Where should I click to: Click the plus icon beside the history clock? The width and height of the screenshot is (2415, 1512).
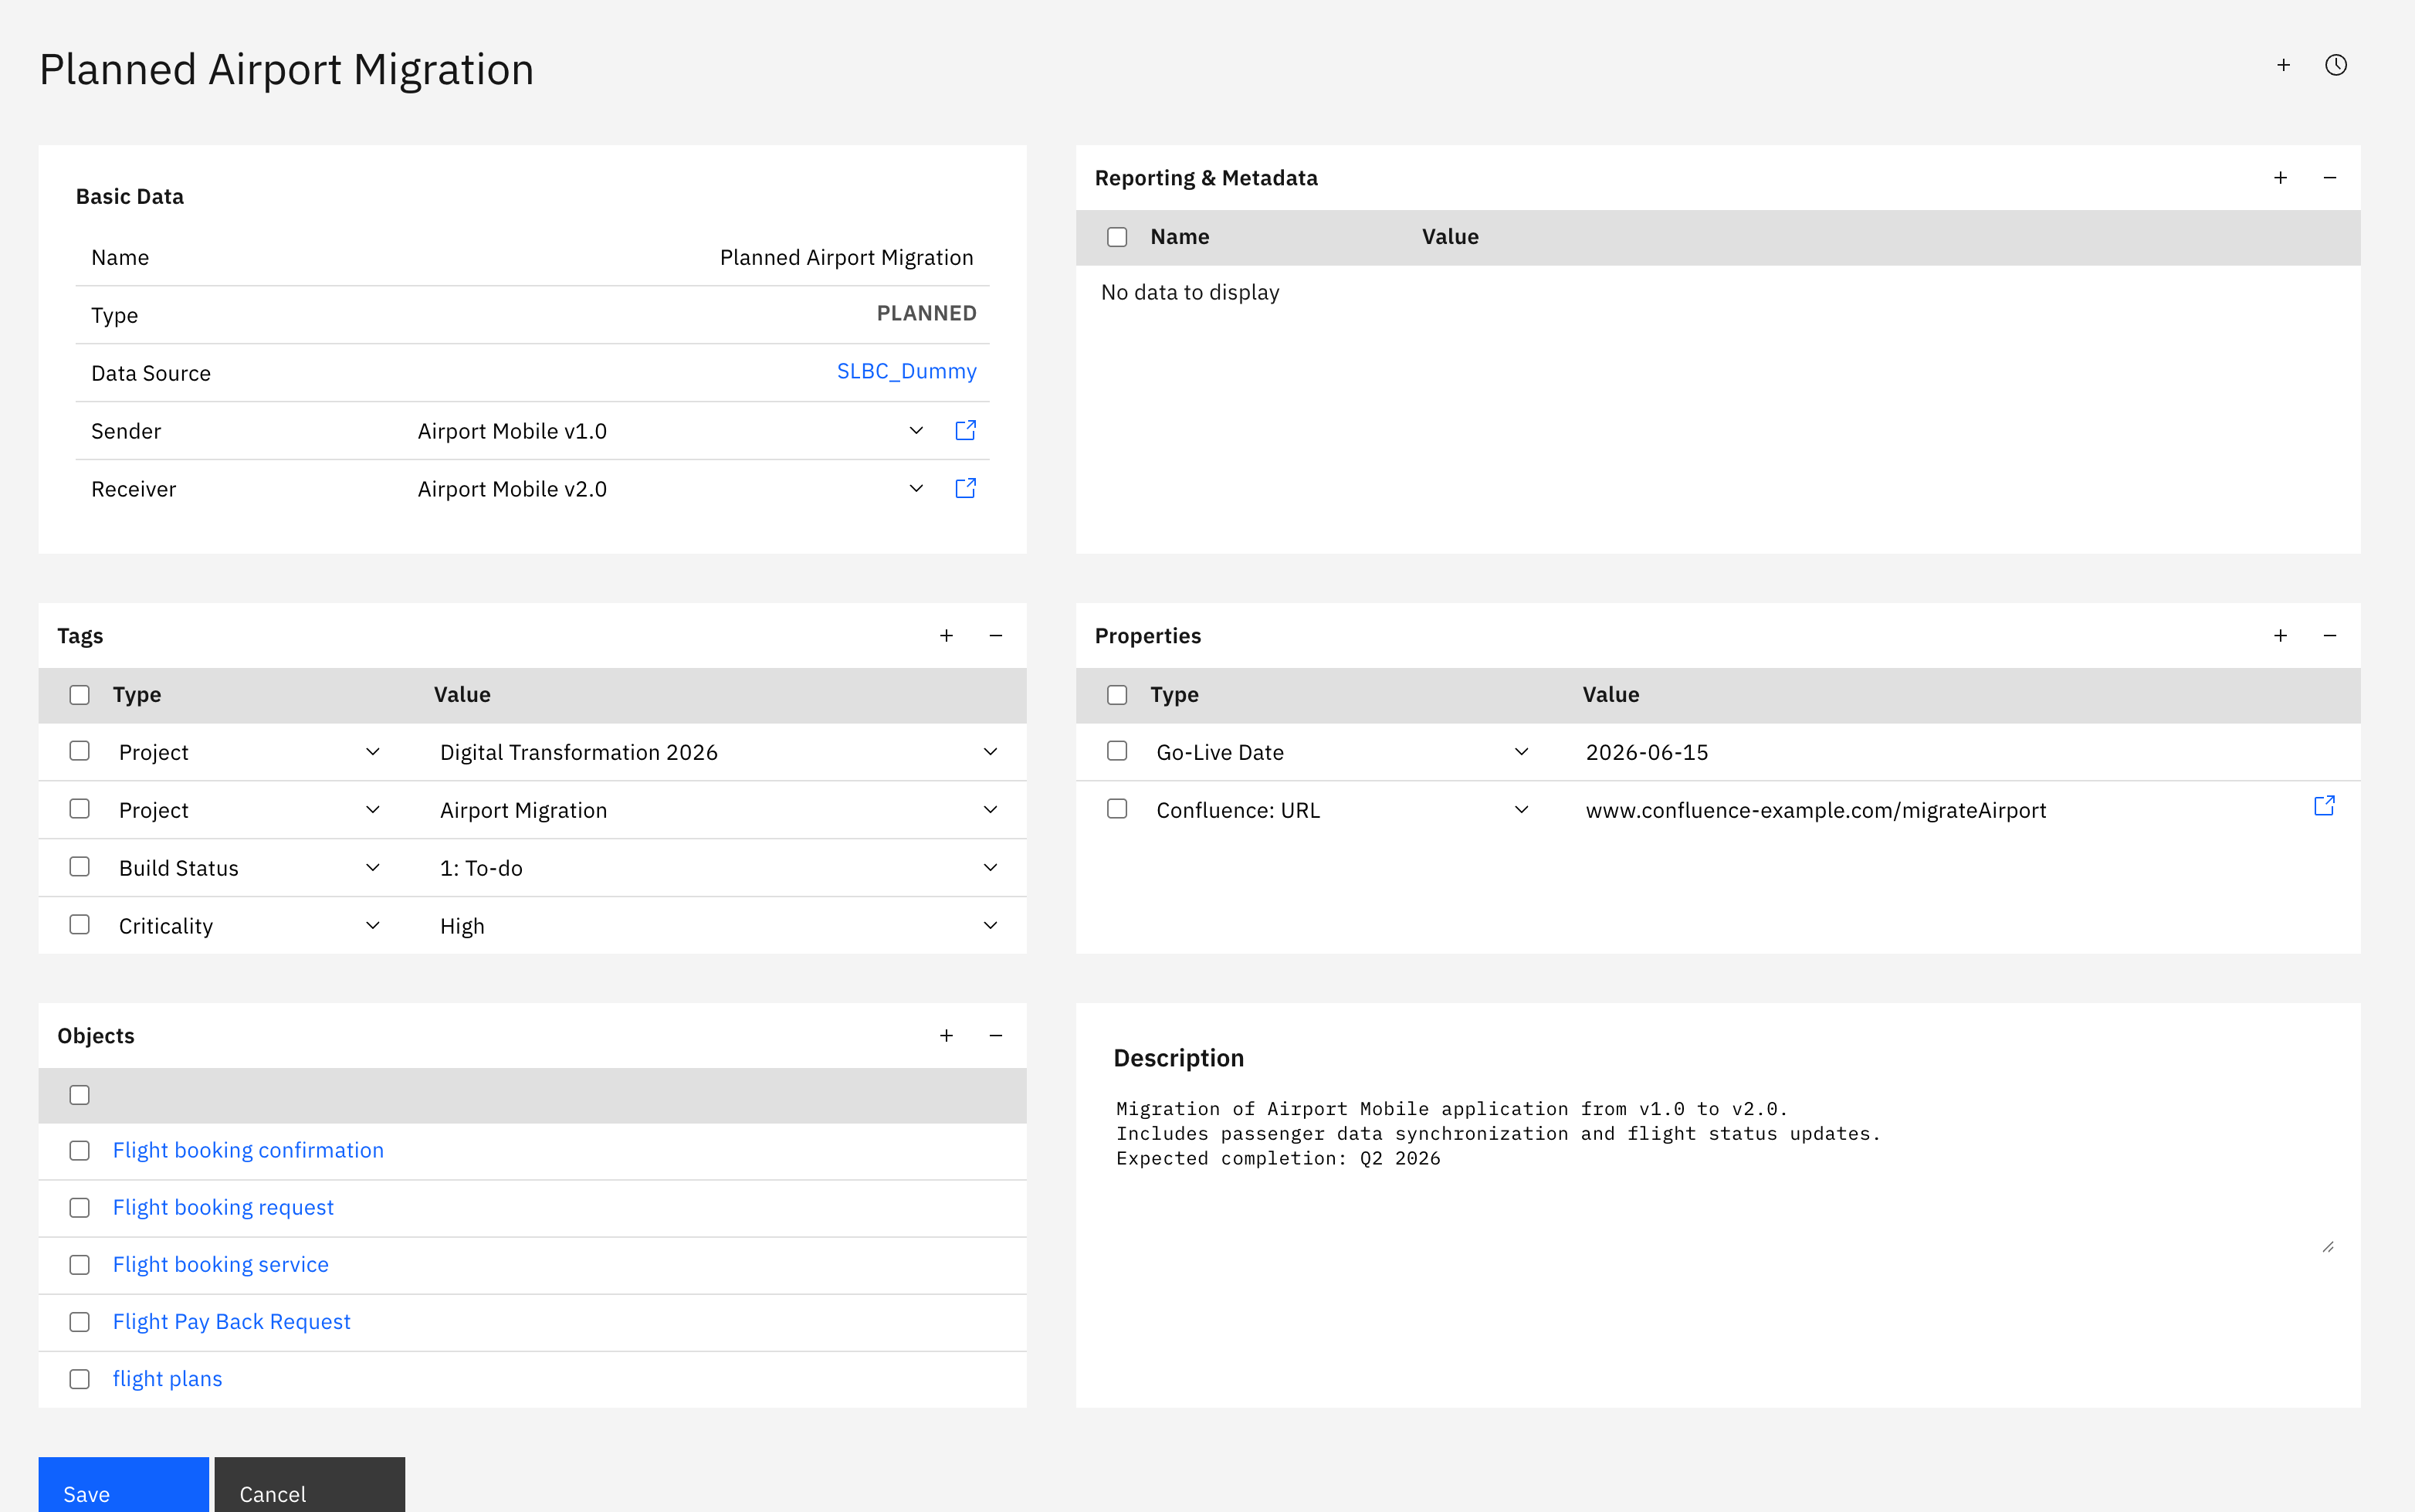(2283, 66)
